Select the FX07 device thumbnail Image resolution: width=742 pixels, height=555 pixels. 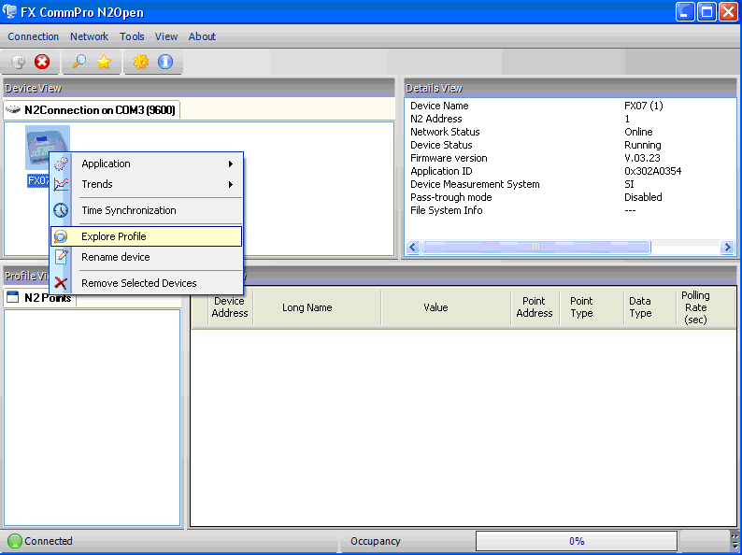[x=48, y=147]
